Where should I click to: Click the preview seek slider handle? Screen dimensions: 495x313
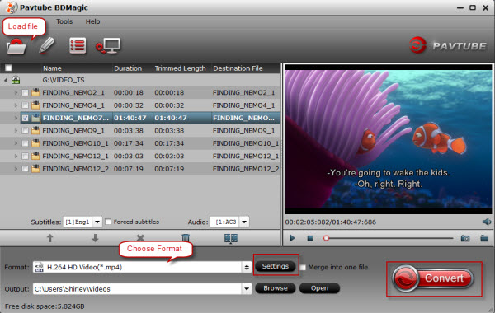(x=326, y=238)
